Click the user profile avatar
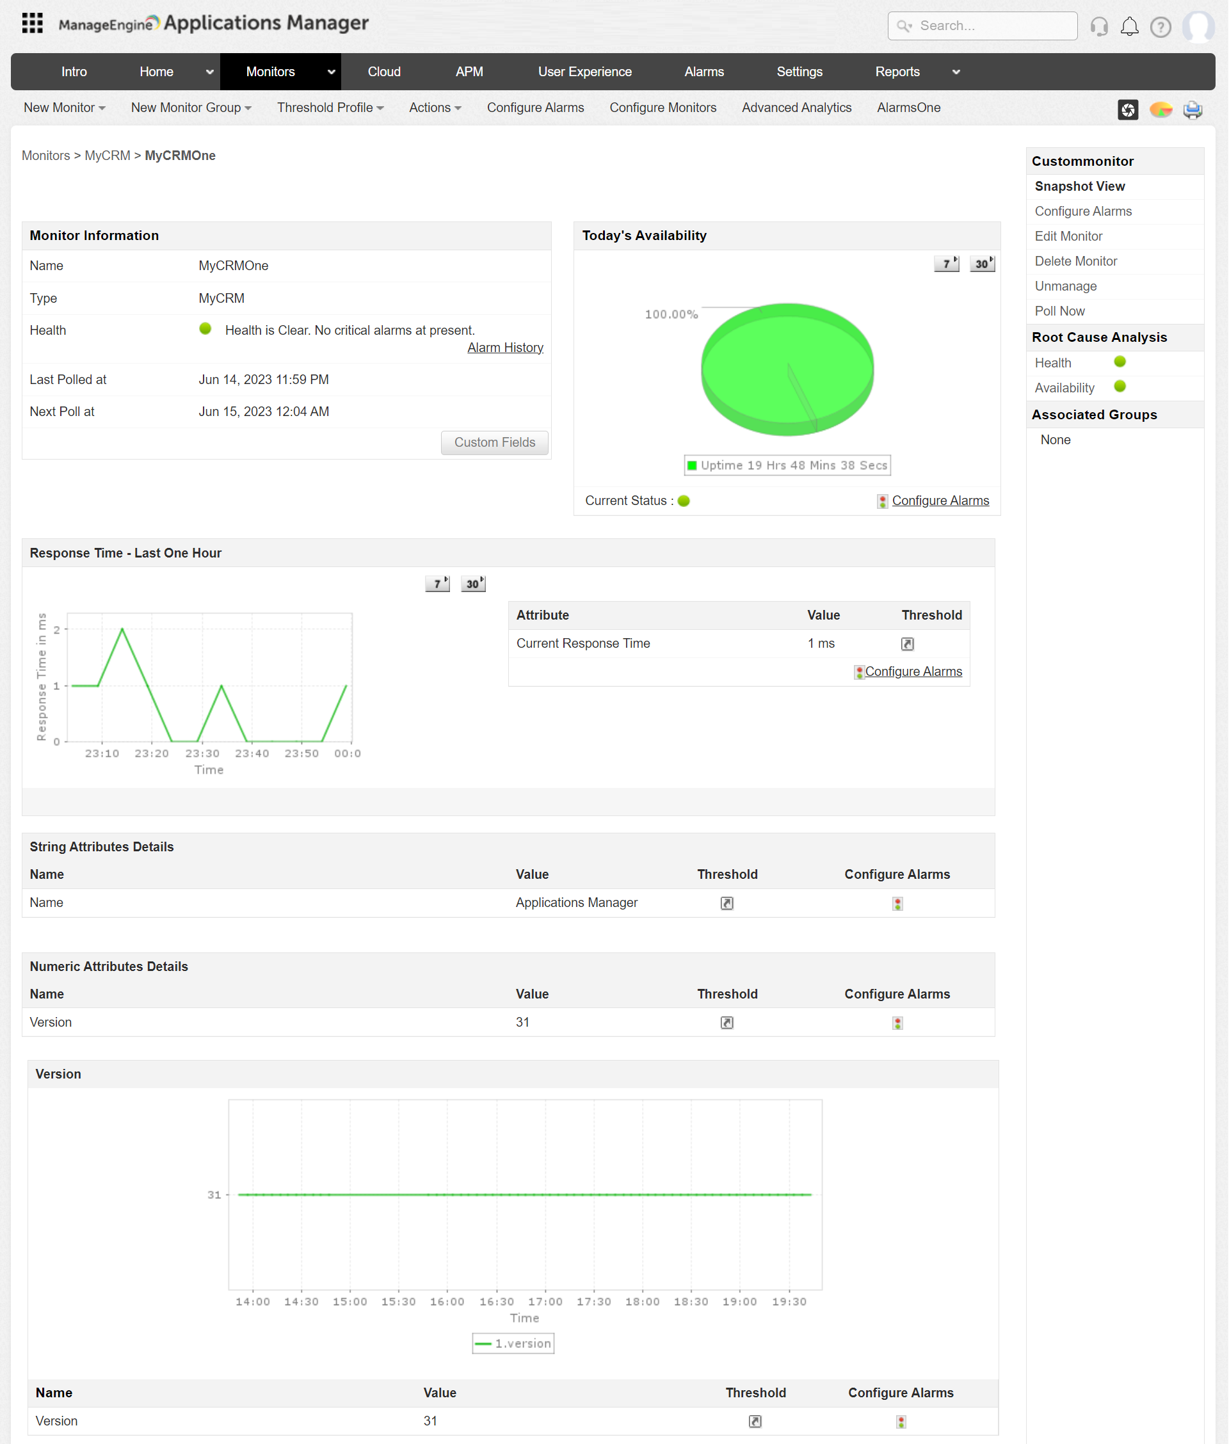1229x1444 pixels. pyautogui.click(x=1199, y=26)
